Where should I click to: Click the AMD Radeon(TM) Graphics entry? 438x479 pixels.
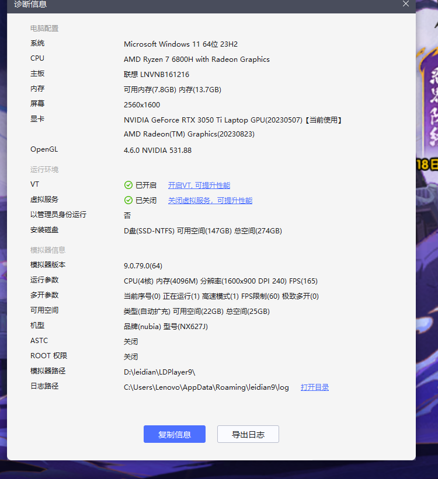[190, 134]
